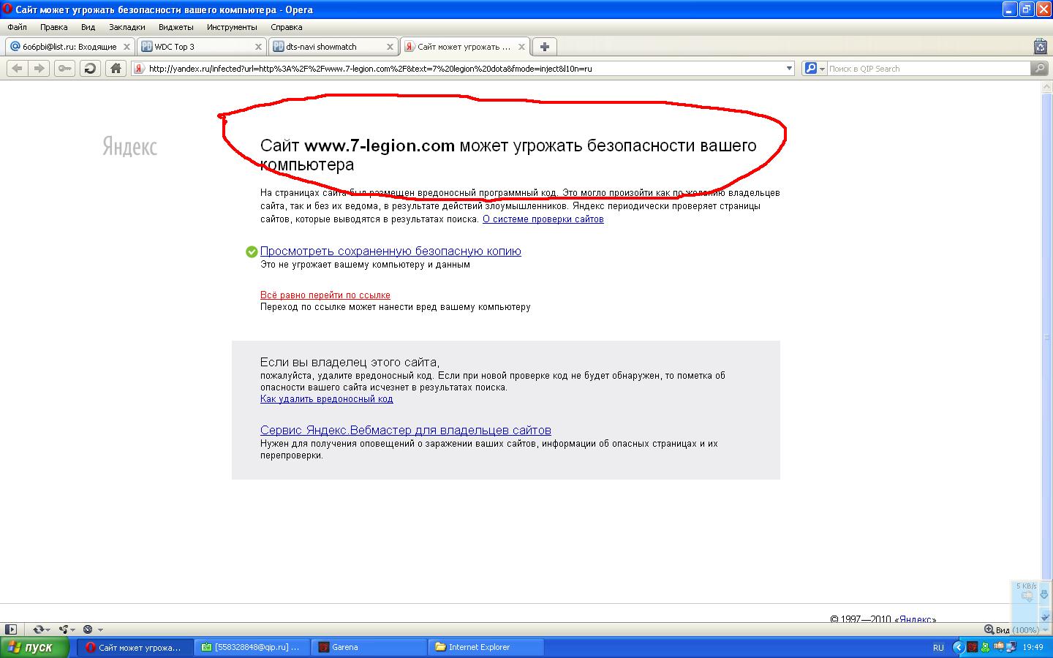Start the search with the magnifier button
1053x658 pixels.
click(x=1039, y=68)
